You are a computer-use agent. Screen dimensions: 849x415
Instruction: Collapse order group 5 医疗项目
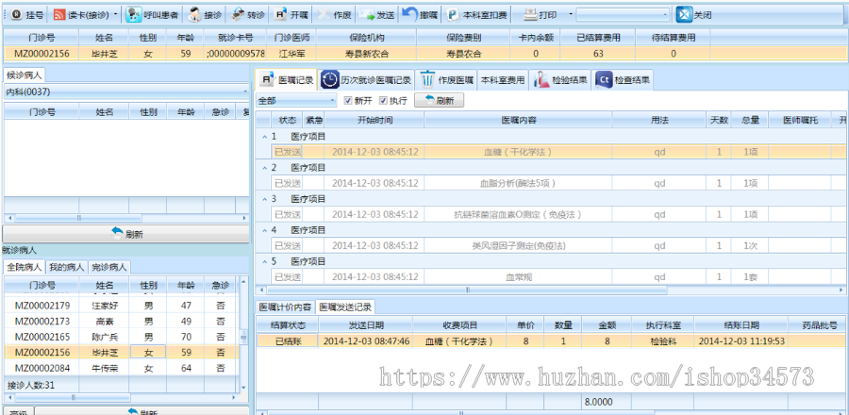click(x=265, y=262)
